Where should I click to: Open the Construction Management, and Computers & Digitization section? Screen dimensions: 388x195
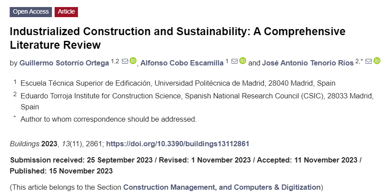[222, 187]
